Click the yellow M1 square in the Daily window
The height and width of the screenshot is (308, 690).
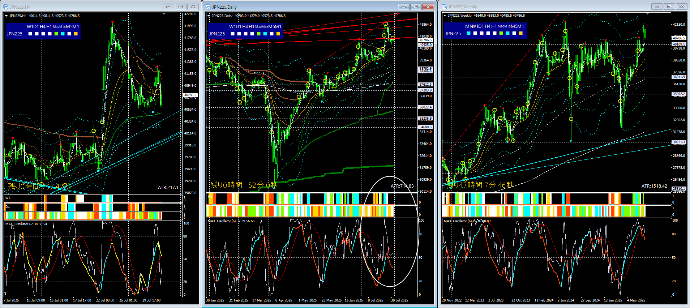coord(278,34)
